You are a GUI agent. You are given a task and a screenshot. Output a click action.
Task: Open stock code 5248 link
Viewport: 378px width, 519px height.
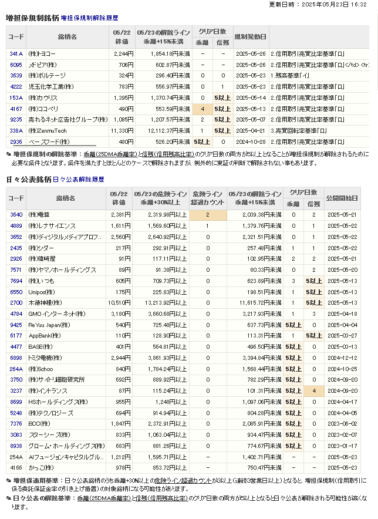coord(16,413)
